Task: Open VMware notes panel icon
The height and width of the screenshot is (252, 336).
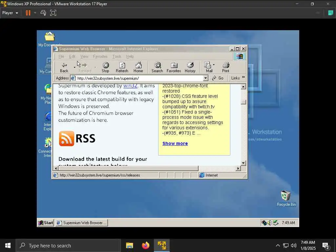Action: (x=331, y=13)
